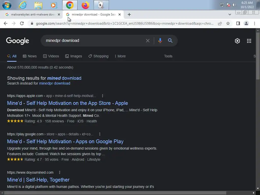Click the scroll right arrow
The image size is (260, 195).
254,193
